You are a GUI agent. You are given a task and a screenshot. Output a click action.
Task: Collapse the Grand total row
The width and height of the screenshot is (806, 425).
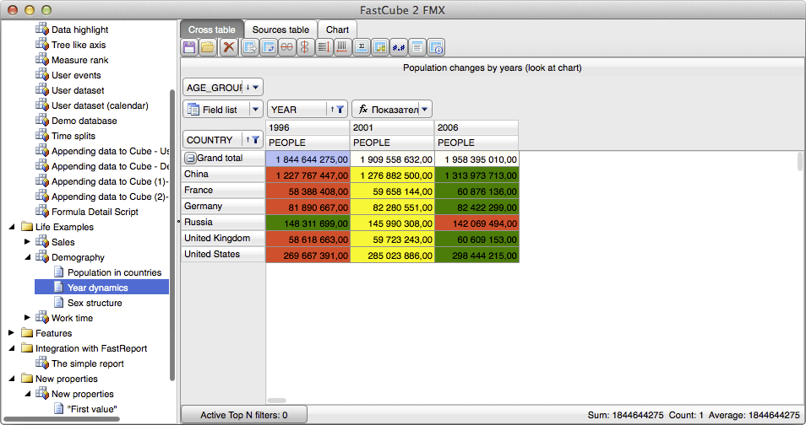190,159
